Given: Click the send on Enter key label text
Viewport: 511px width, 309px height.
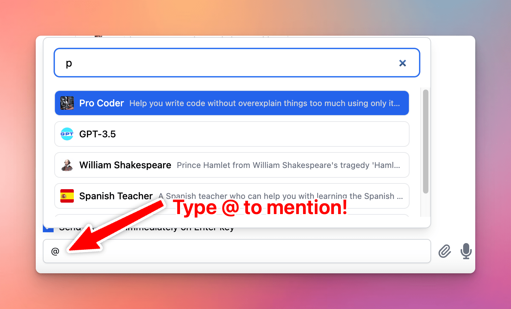Looking at the screenshot, I should (x=147, y=228).
